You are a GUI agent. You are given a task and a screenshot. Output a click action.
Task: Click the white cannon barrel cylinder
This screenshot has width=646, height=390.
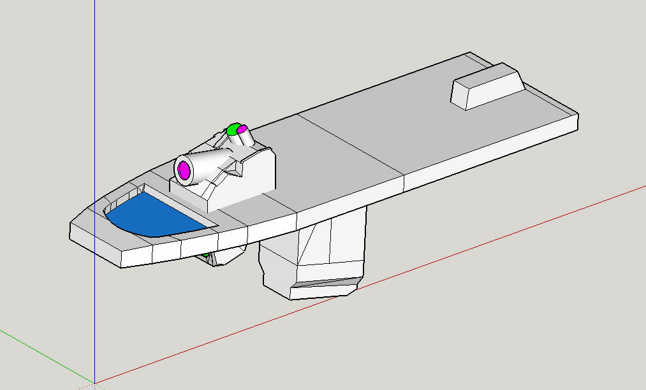(x=206, y=166)
